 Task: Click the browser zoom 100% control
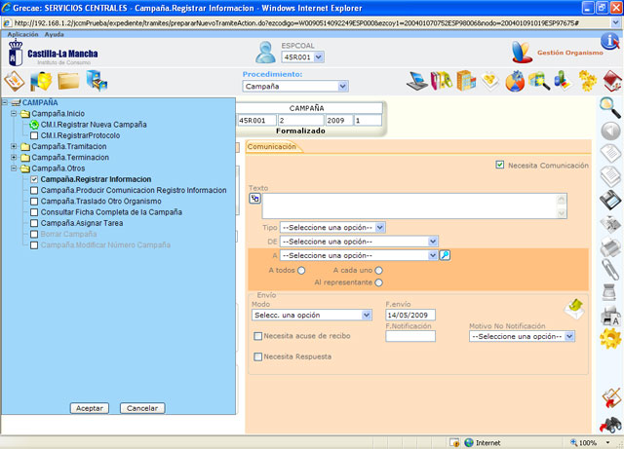click(x=591, y=442)
